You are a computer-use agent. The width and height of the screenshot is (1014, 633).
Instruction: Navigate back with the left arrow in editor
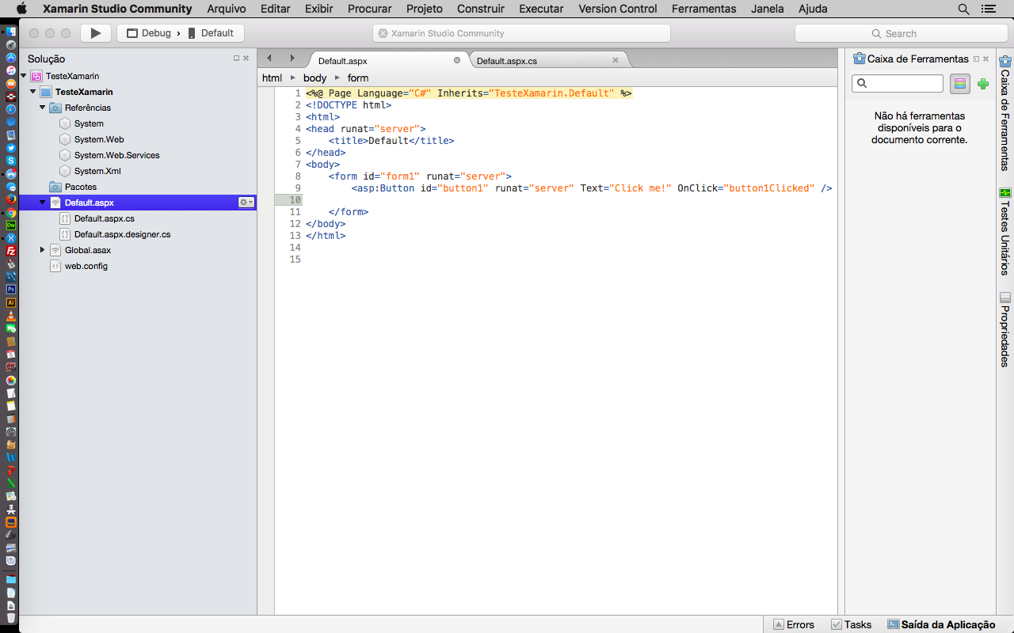click(269, 59)
